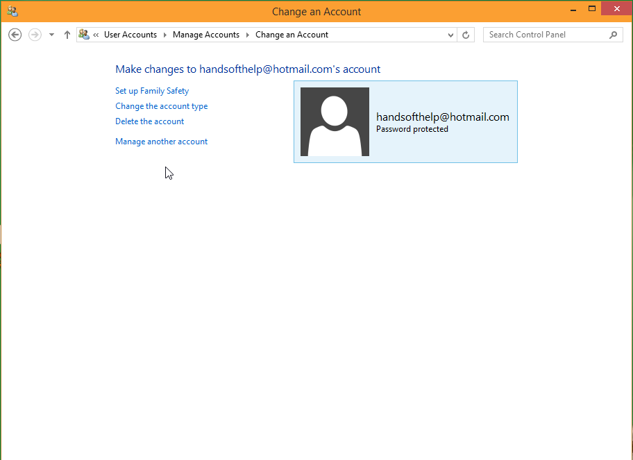
Task: Open Manage Accounts breadcrumb
Action: tap(206, 35)
